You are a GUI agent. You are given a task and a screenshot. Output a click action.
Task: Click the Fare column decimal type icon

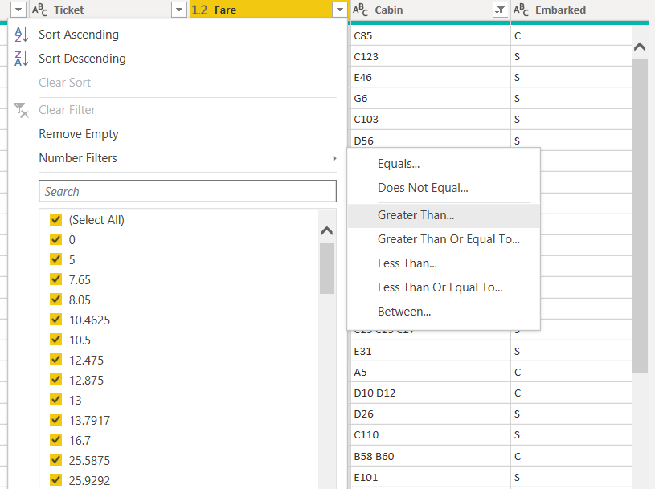200,10
